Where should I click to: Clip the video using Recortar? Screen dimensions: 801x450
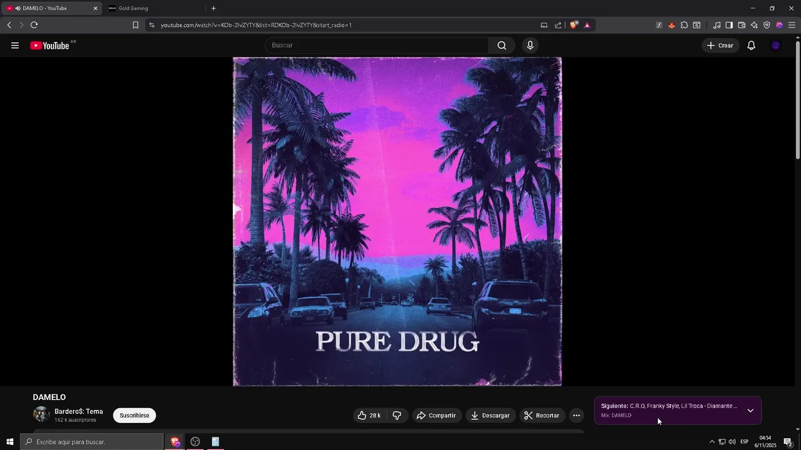click(x=542, y=416)
